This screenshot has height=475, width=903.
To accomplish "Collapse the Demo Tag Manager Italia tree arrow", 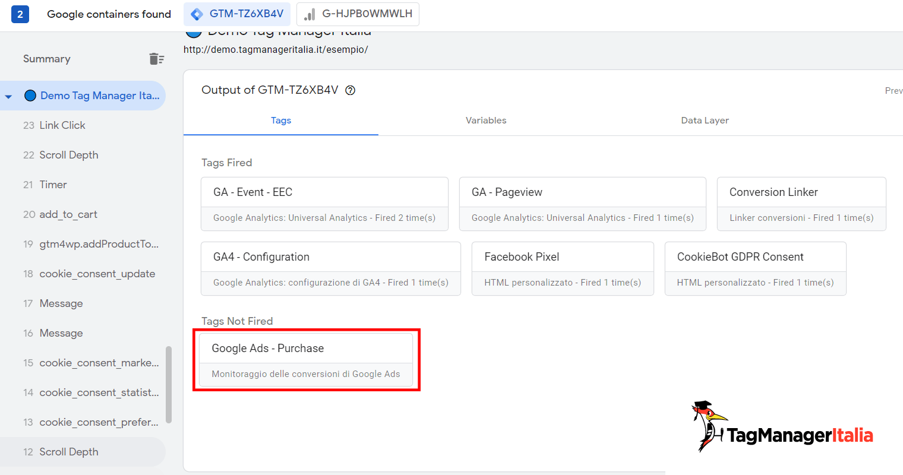I will click(8, 96).
